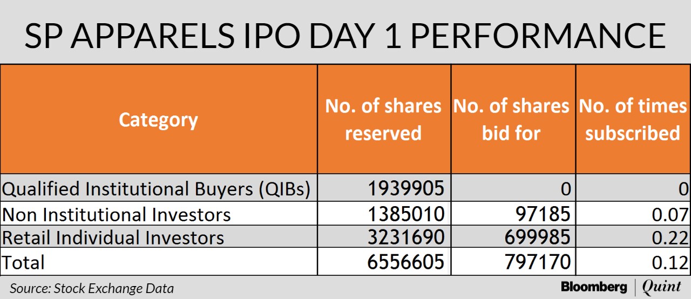Click the cell showing 97185 shares bid

point(541,214)
